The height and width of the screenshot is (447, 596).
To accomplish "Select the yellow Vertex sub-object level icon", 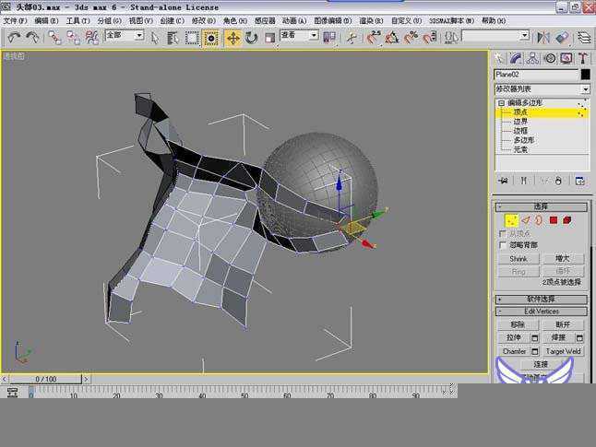I will pyautogui.click(x=511, y=220).
